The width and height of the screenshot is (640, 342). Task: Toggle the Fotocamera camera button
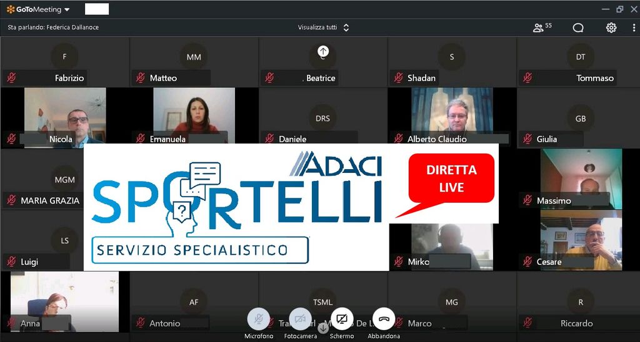coord(300,319)
